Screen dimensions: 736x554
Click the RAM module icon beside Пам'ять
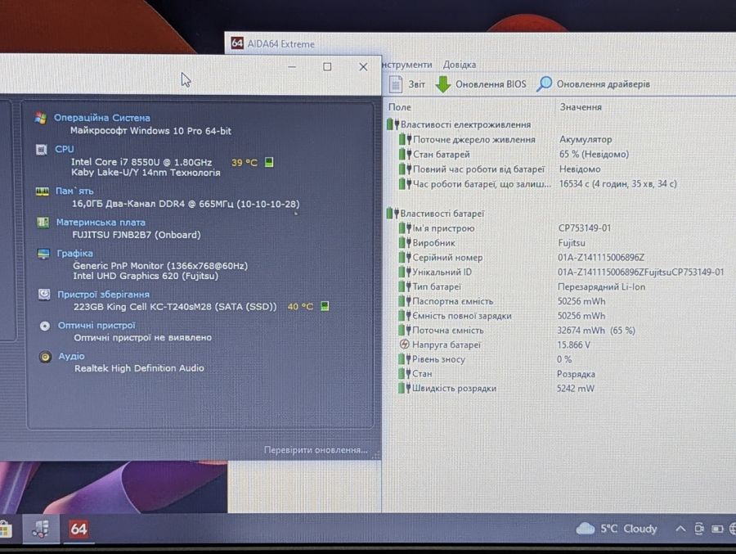click(x=43, y=191)
